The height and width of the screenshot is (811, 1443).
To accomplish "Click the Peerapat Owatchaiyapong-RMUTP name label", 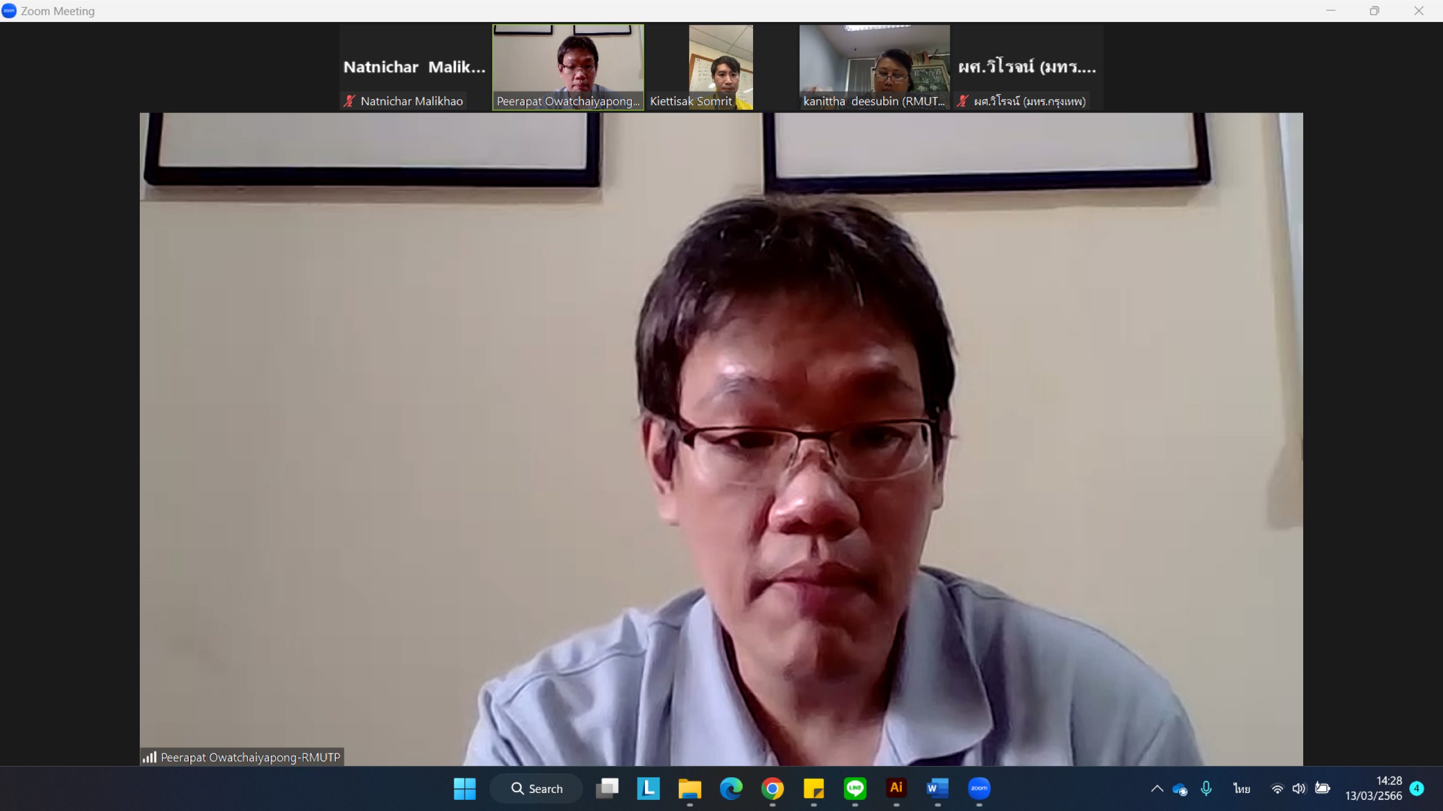I will [x=250, y=757].
